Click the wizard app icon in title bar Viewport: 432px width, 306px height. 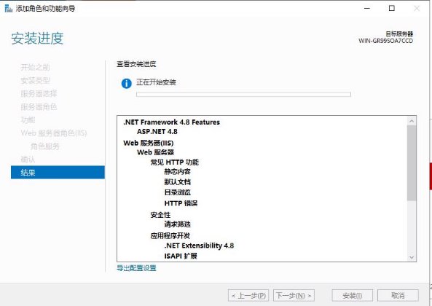pos(8,8)
